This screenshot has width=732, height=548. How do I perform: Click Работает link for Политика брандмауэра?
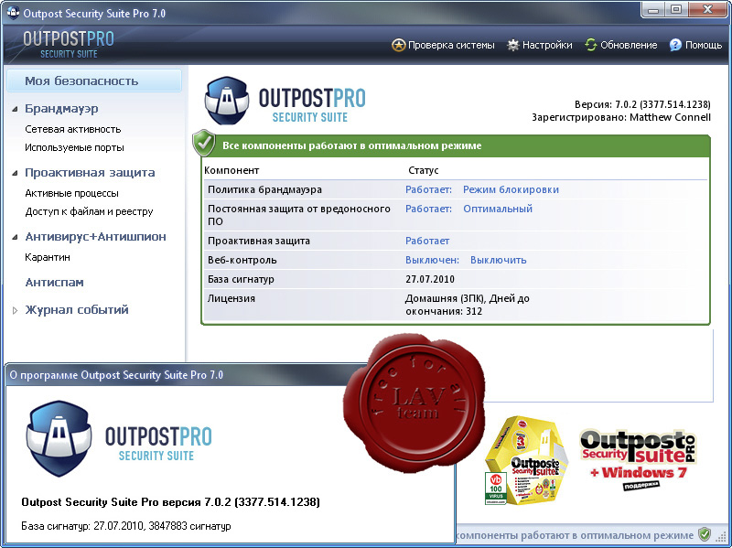(428, 189)
